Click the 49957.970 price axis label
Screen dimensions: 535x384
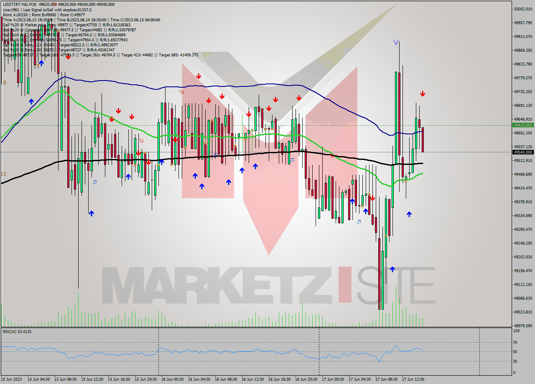click(x=524, y=23)
